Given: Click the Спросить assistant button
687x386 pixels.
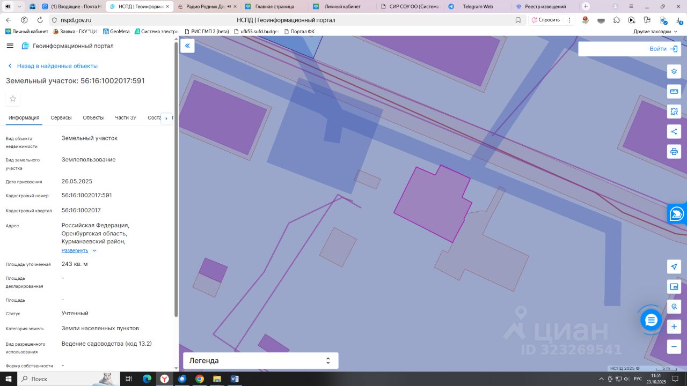Looking at the screenshot, I should pos(545,20).
